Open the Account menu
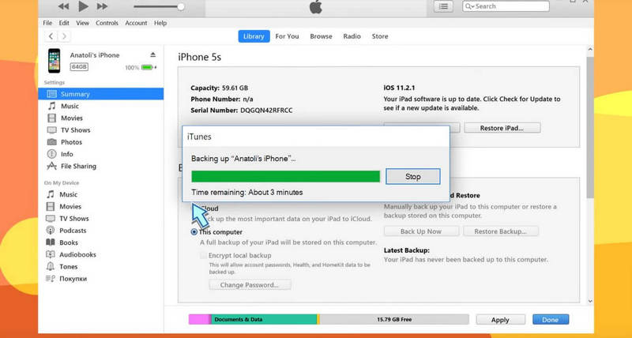 [x=136, y=23]
